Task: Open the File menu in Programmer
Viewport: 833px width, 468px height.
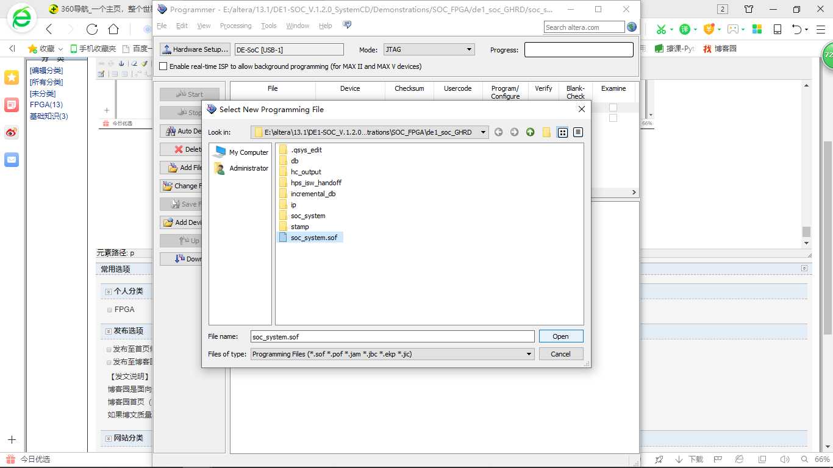Action: tap(162, 26)
